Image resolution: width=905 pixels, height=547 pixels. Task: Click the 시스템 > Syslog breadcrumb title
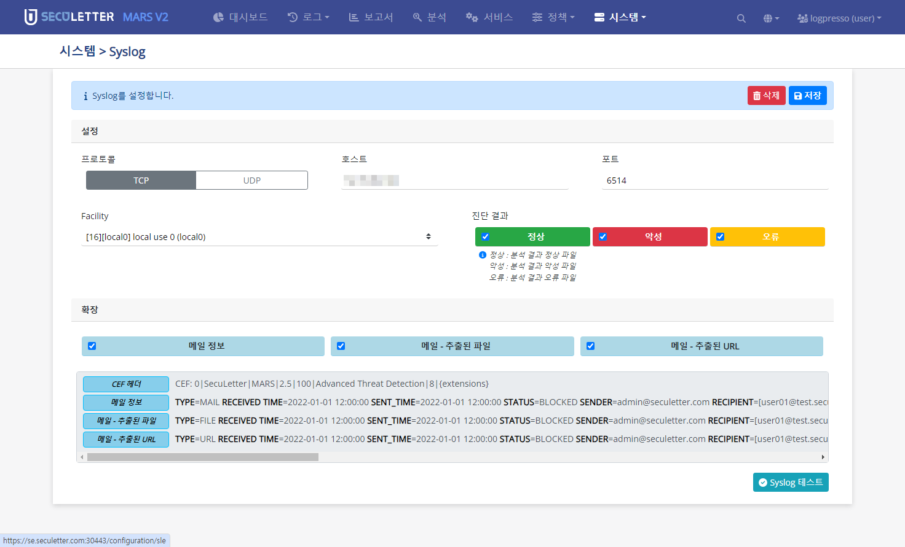tap(103, 52)
